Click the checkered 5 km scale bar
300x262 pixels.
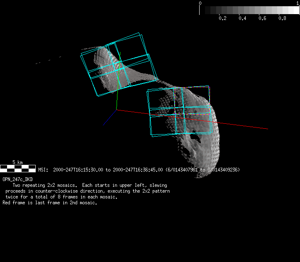coord(18,168)
